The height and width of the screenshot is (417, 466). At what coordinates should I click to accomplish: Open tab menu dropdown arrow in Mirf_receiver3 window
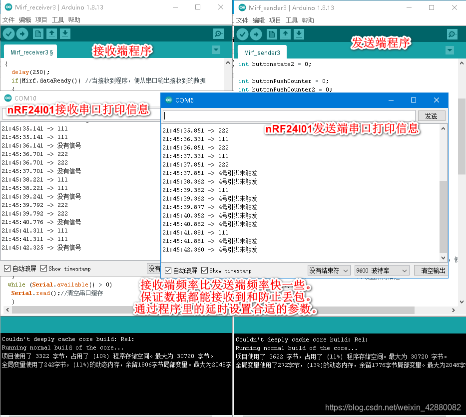coord(216,49)
